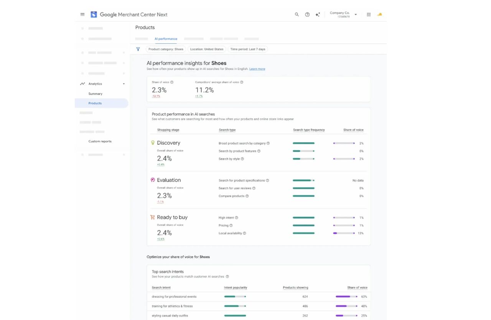Click the Products showing column header

click(x=295, y=287)
